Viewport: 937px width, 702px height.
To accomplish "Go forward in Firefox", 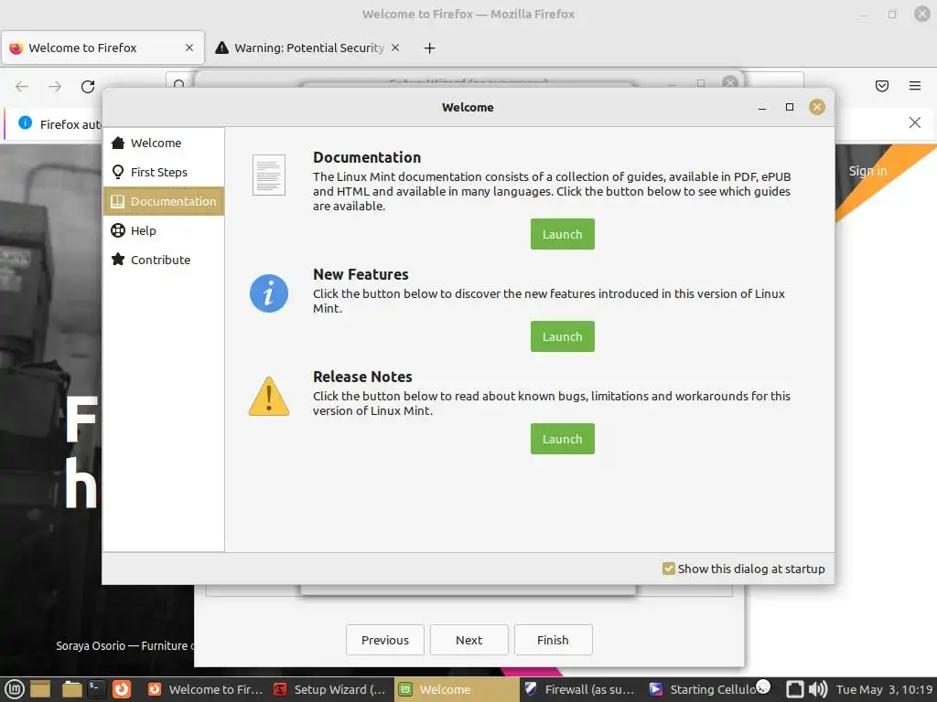I will tap(55, 87).
